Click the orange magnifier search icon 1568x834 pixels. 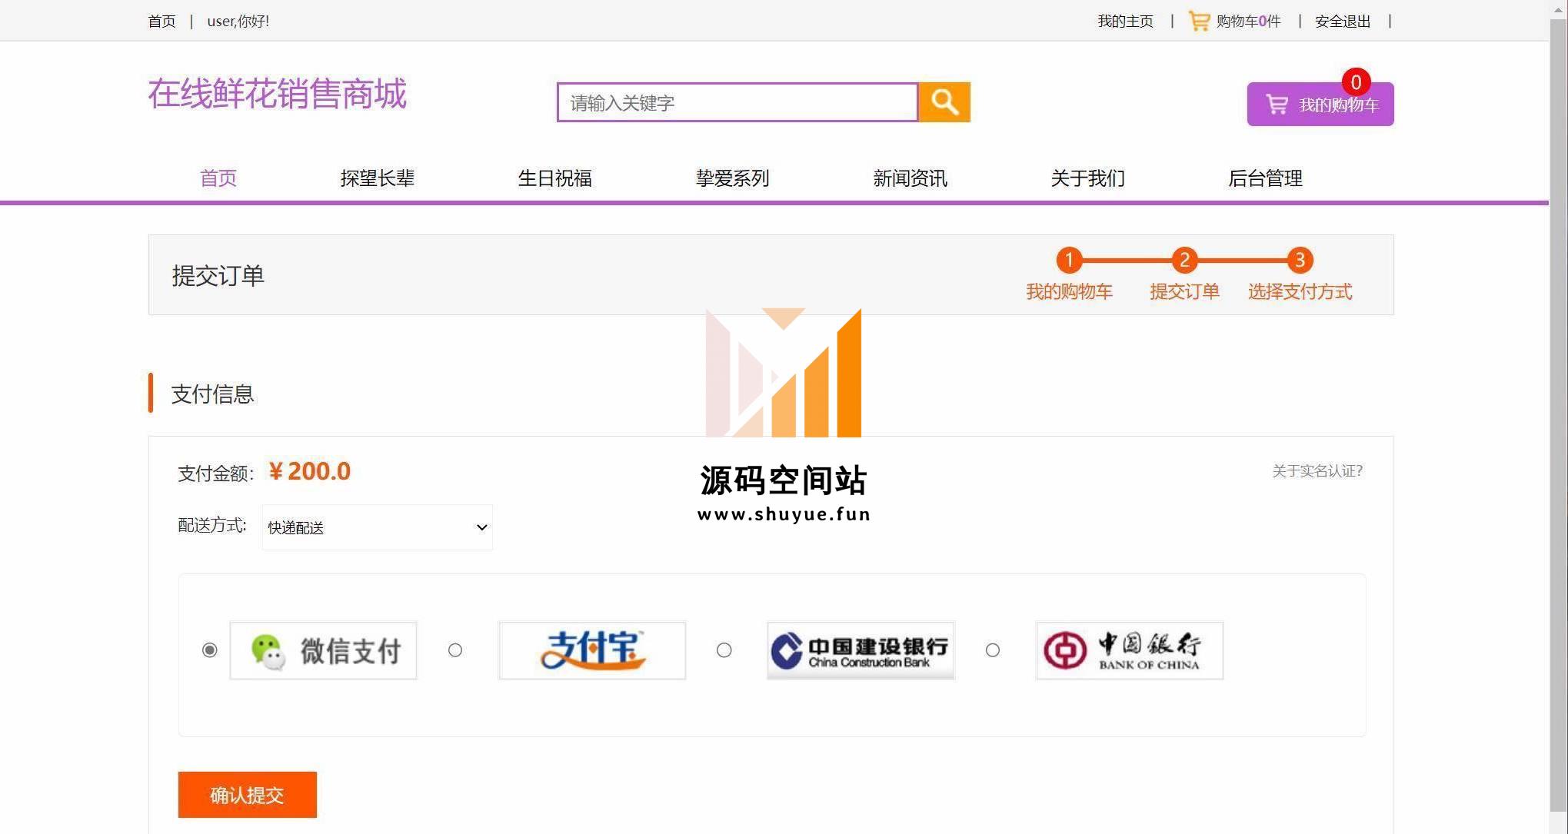click(944, 102)
